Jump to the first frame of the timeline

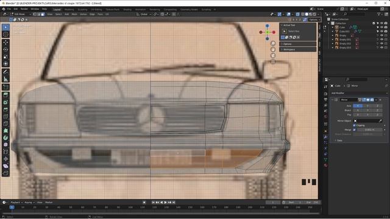[153, 203]
